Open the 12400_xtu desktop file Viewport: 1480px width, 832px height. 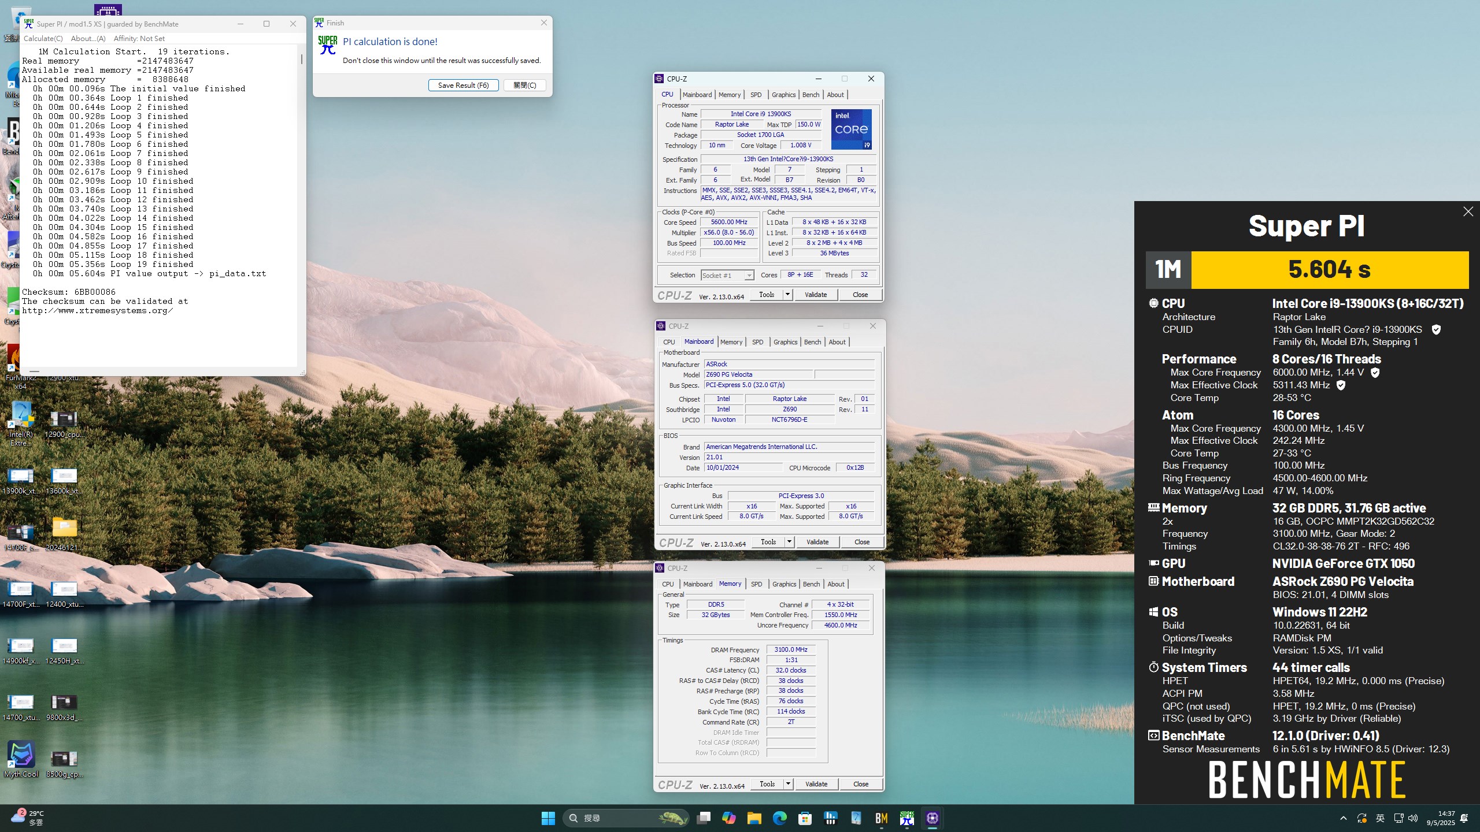click(64, 594)
